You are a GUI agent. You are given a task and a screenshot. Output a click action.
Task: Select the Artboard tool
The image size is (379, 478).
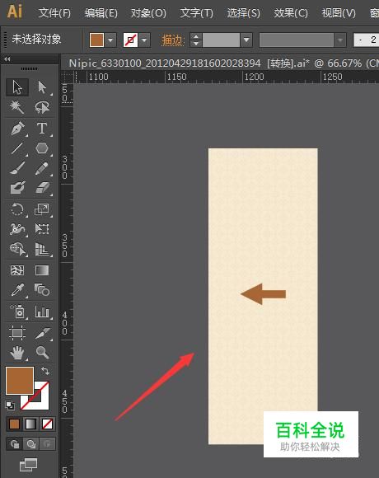point(17,333)
